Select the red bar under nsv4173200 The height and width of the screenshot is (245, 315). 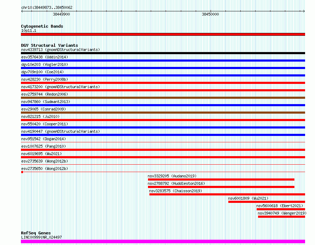tap(163, 90)
